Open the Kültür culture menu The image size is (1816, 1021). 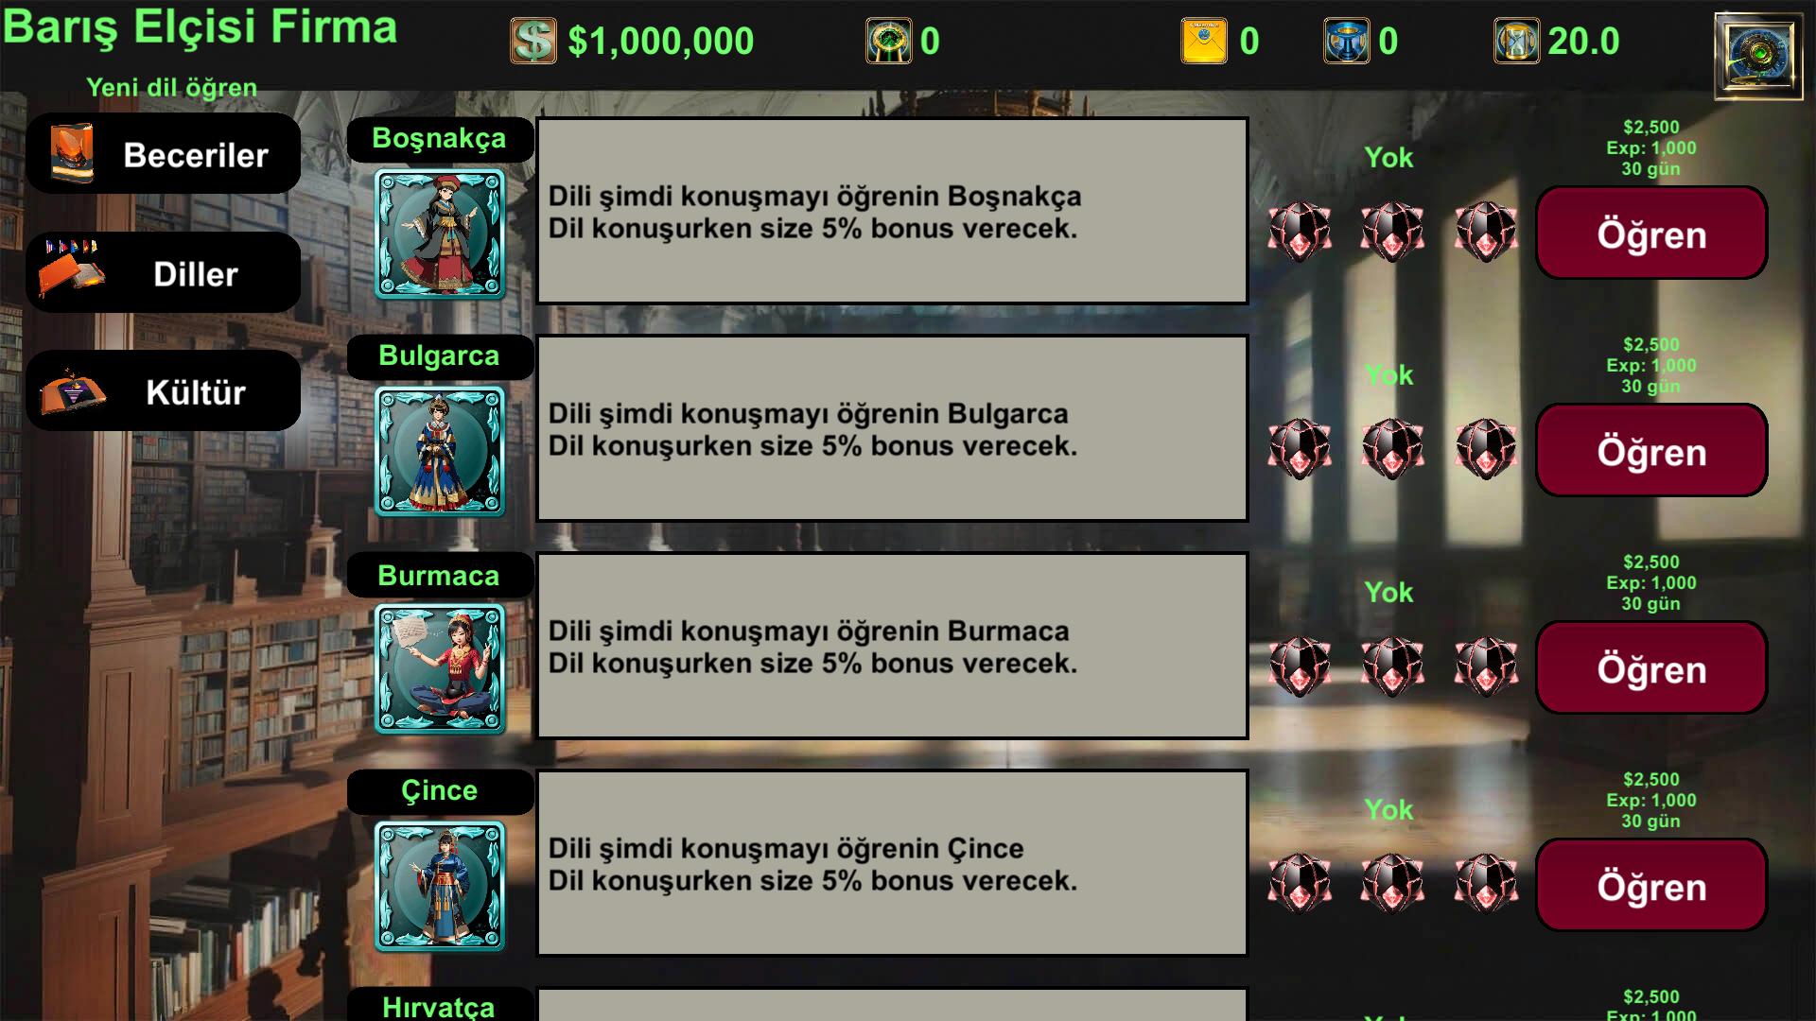(x=163, y=391)
